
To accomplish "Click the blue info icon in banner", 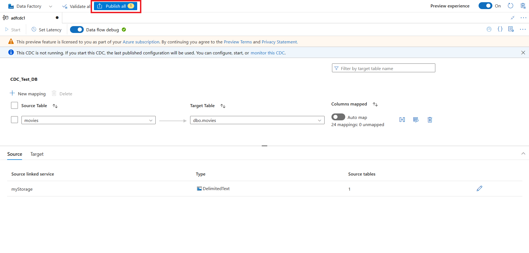I will click(11, 52).
